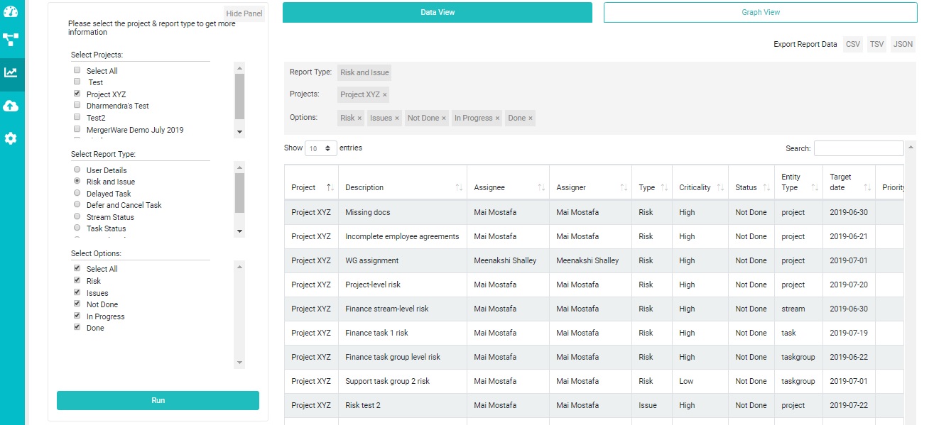Viewport: 934px width, 425px height.
Task: Select the reports chart icon in sidebar
Action: click(11, 72)
